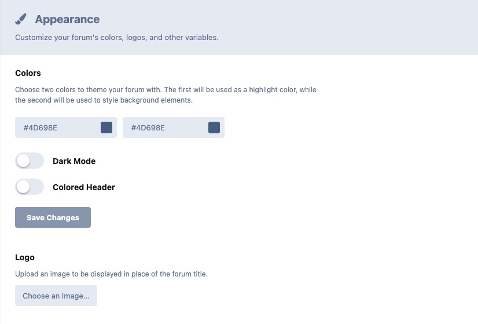Image resolution: width=478 pixels, height=324 pixels.
Task: Open the background color swatch picker
Action: point(214,128)
